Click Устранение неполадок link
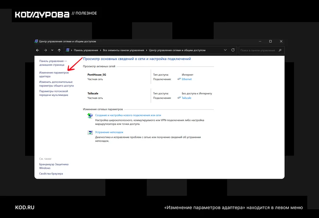Viewport: 319px width, 218px height. [109, 132]
